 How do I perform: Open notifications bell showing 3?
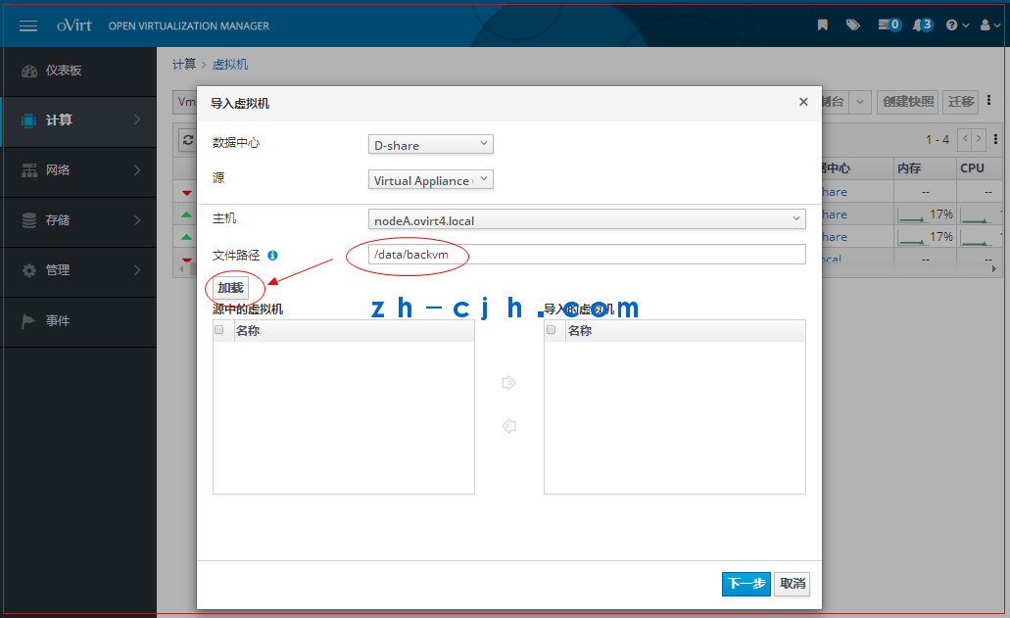pyautogui.click(x=923, y=25)
